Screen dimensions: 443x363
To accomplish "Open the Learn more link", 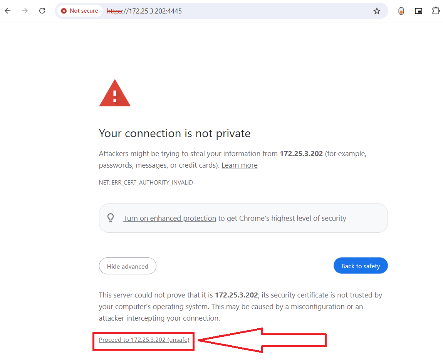I will pos(240,165).
